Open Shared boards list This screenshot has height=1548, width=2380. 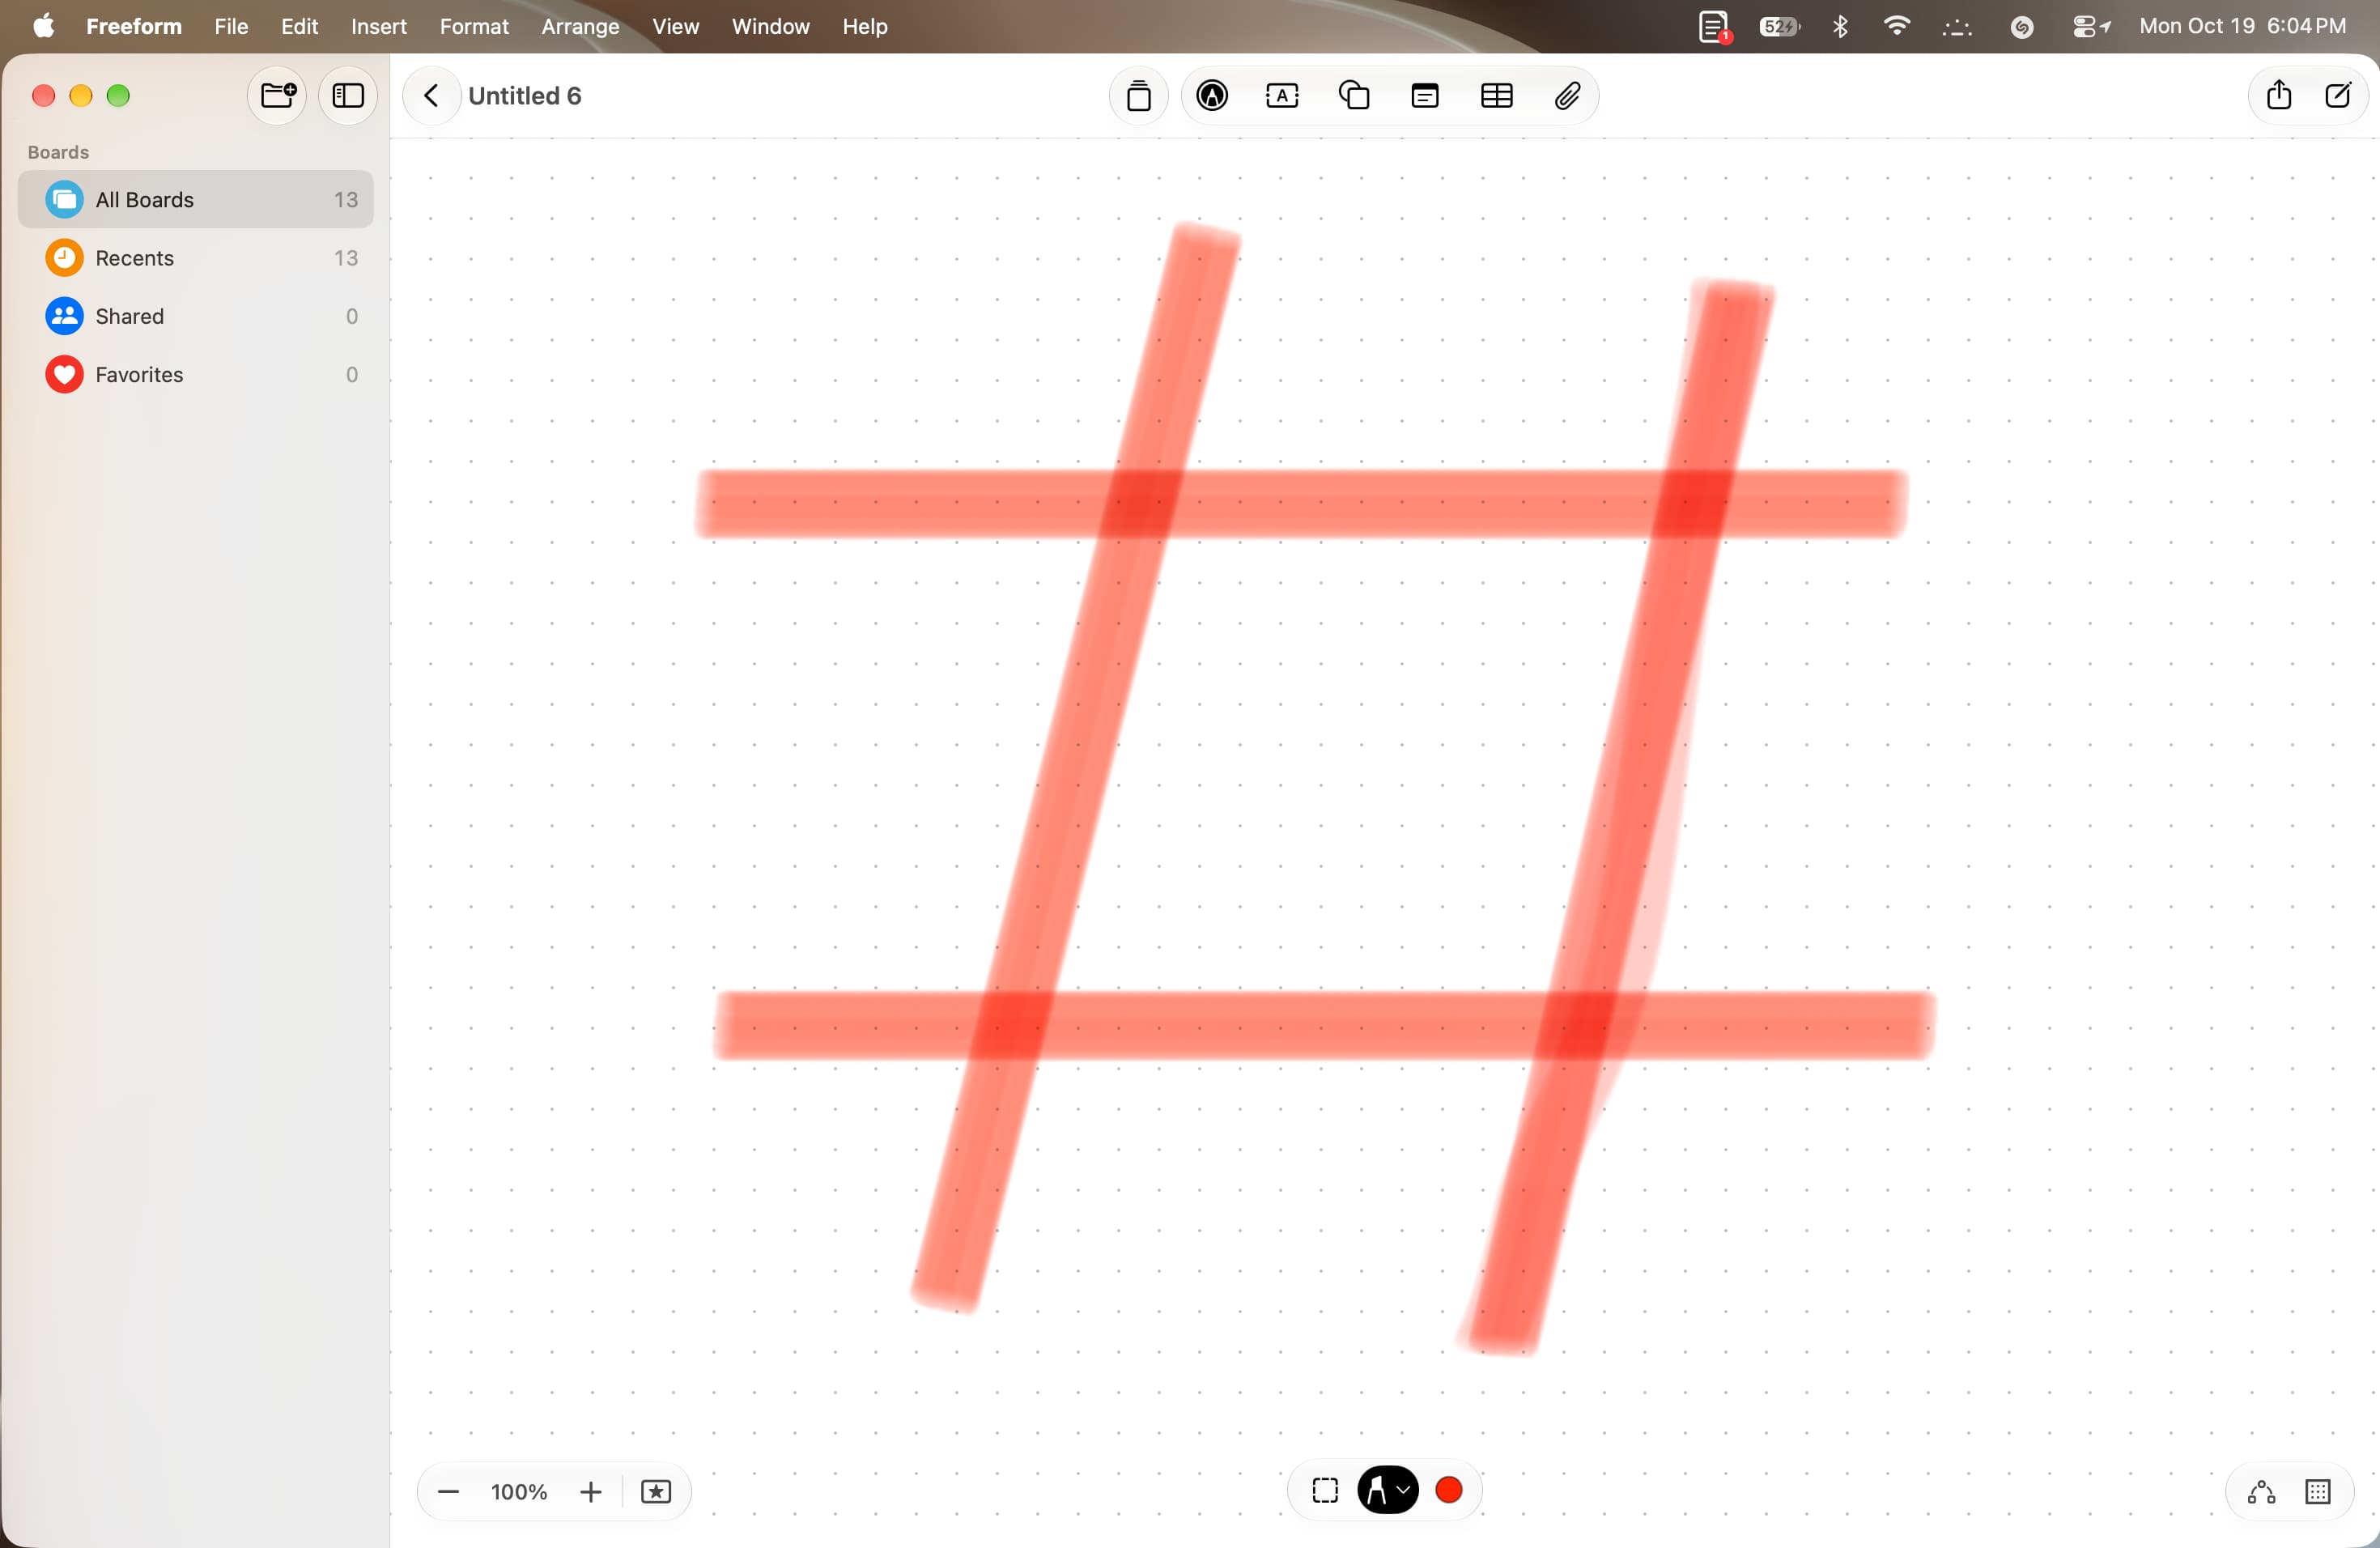click(x=196, y=316)
